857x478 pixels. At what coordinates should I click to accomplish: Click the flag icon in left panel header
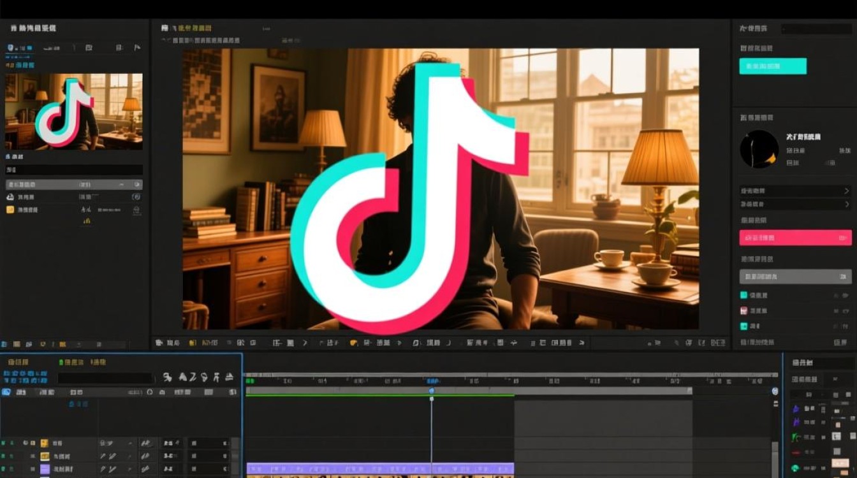coord(137,48)
